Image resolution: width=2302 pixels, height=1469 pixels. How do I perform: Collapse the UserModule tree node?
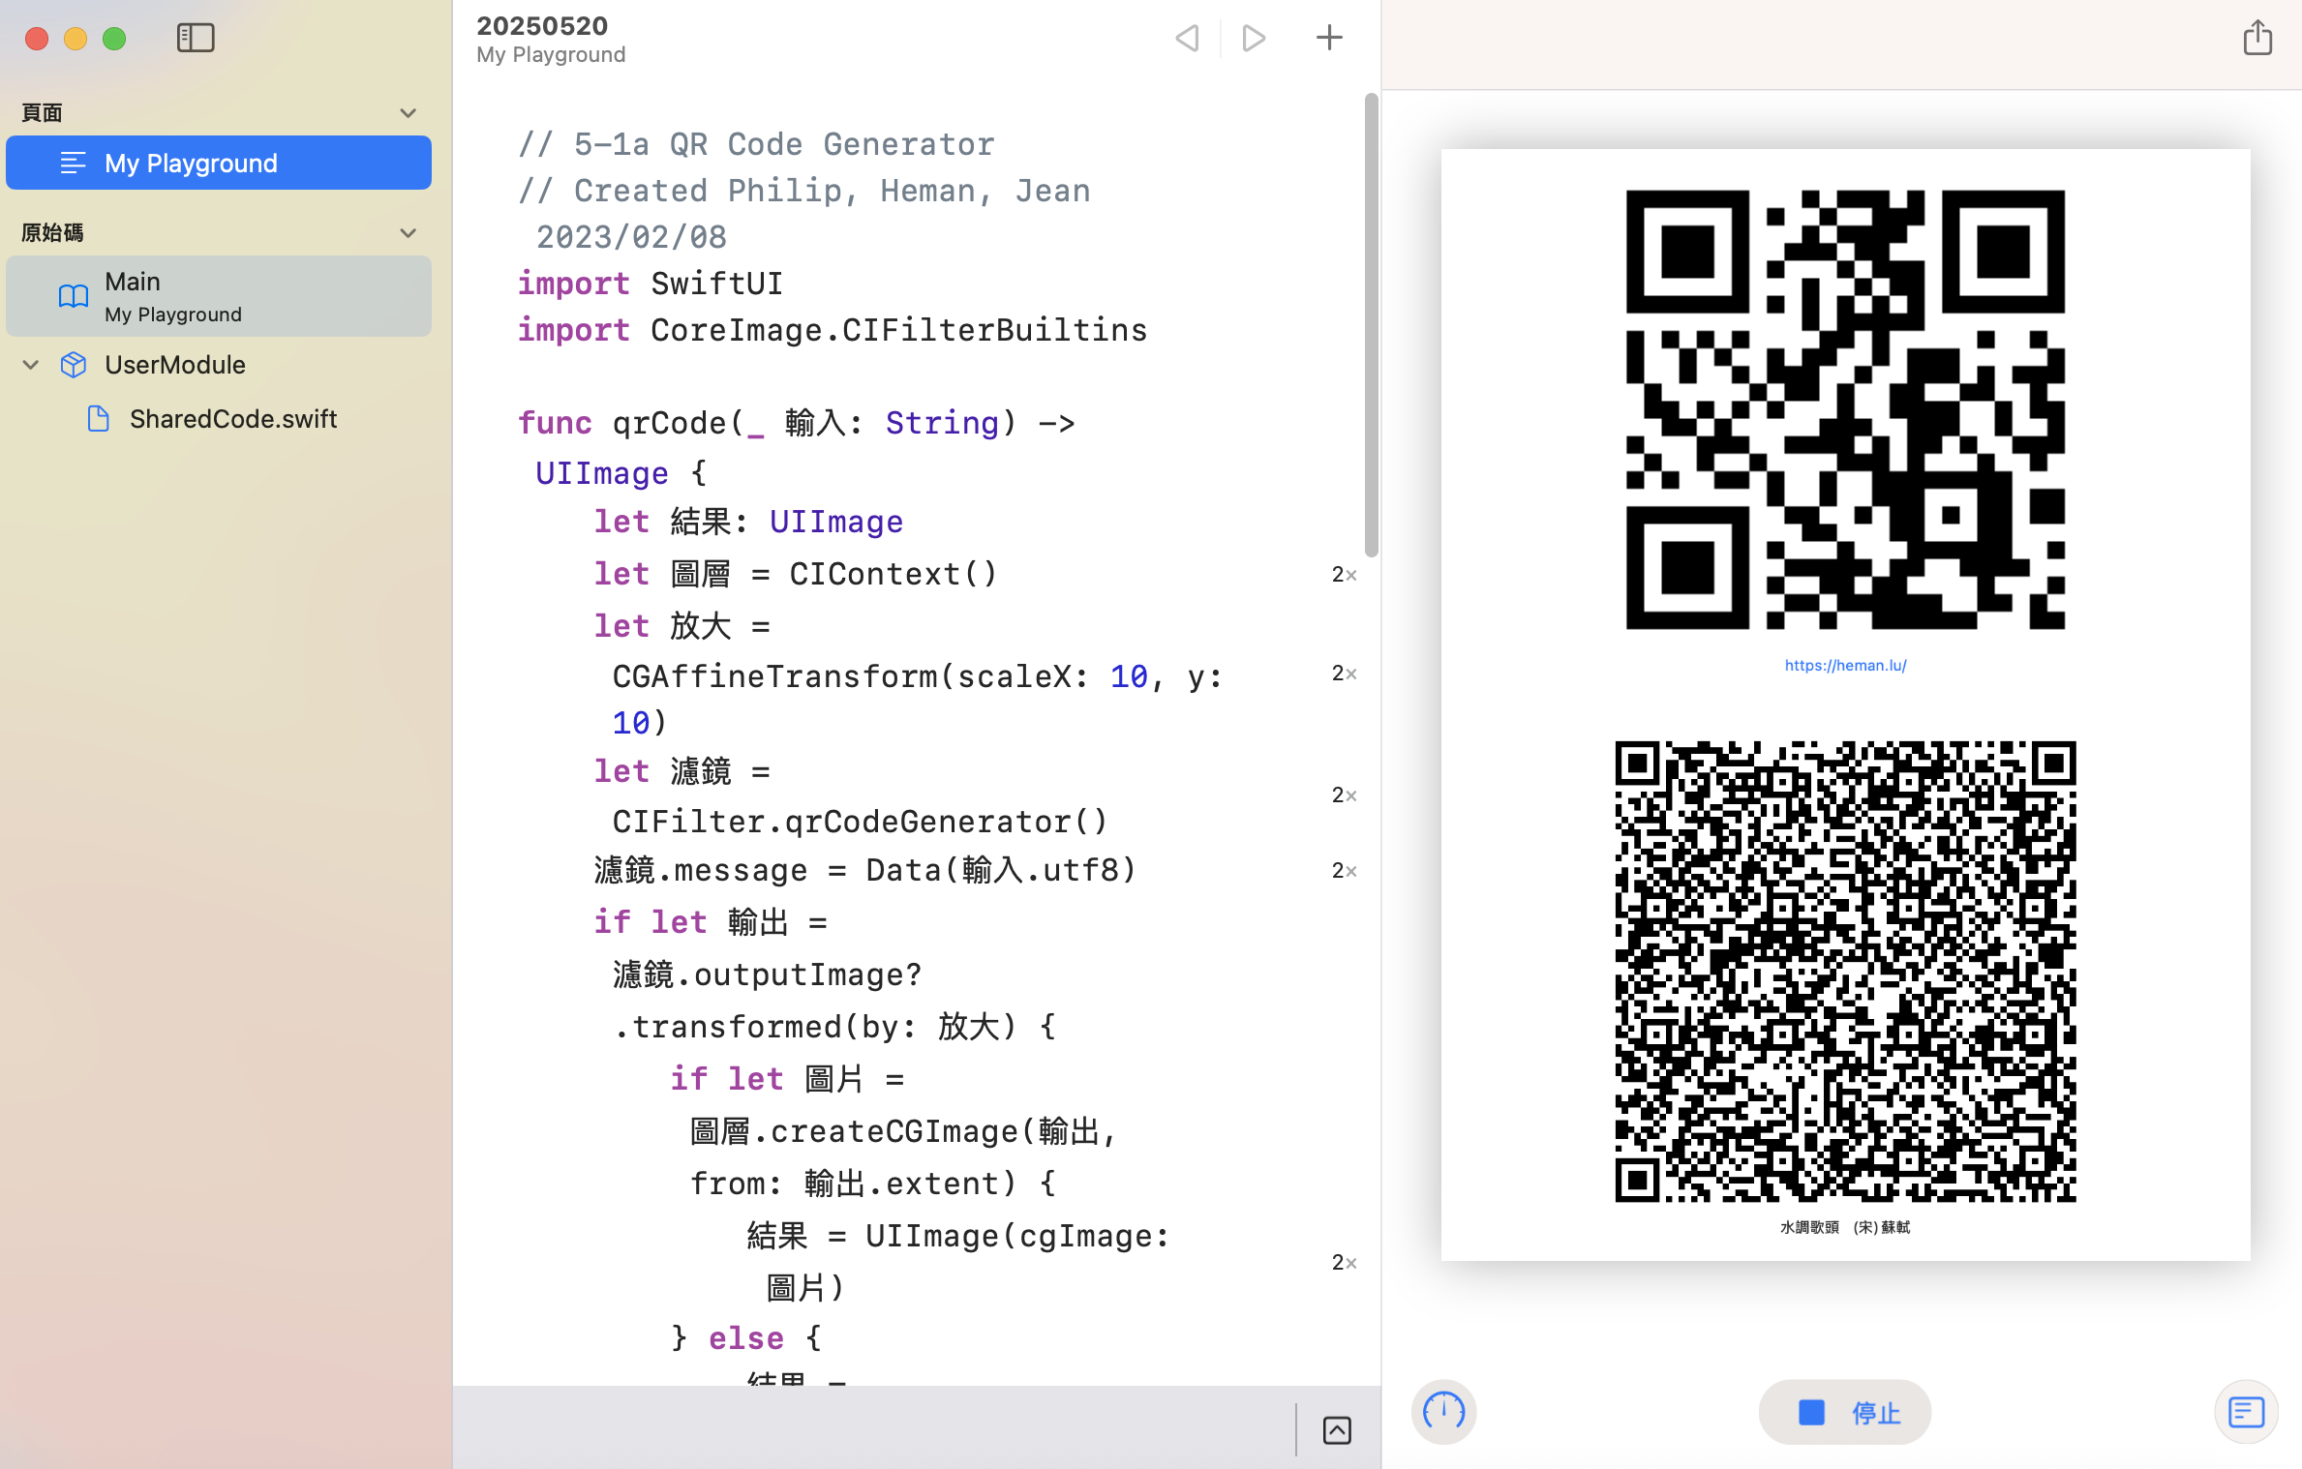point(31,365)
